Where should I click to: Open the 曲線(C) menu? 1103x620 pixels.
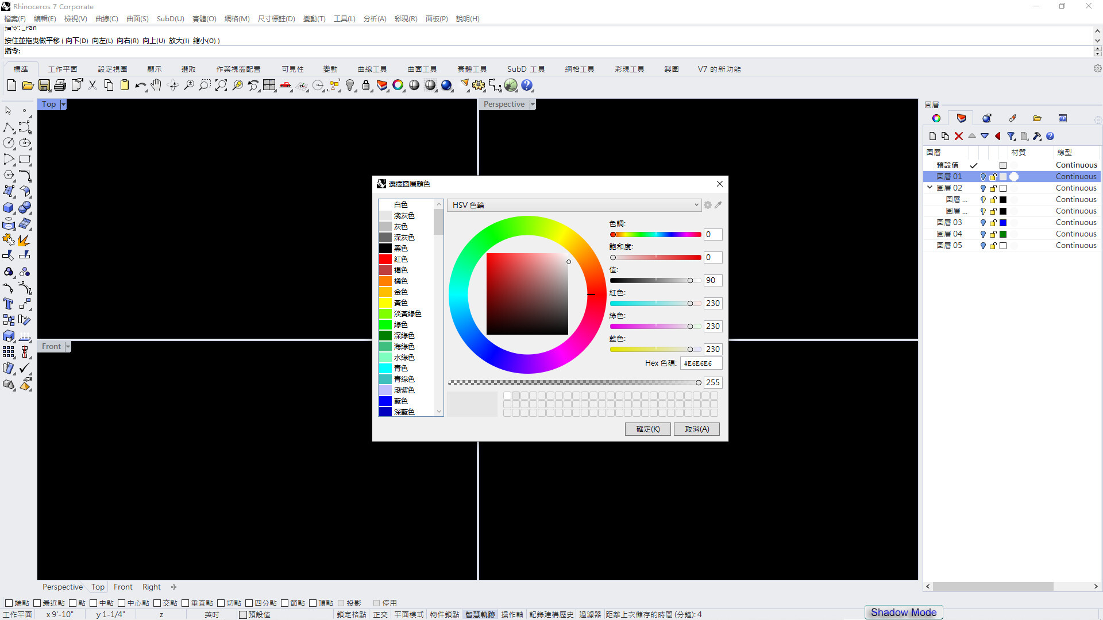point(106,19)
